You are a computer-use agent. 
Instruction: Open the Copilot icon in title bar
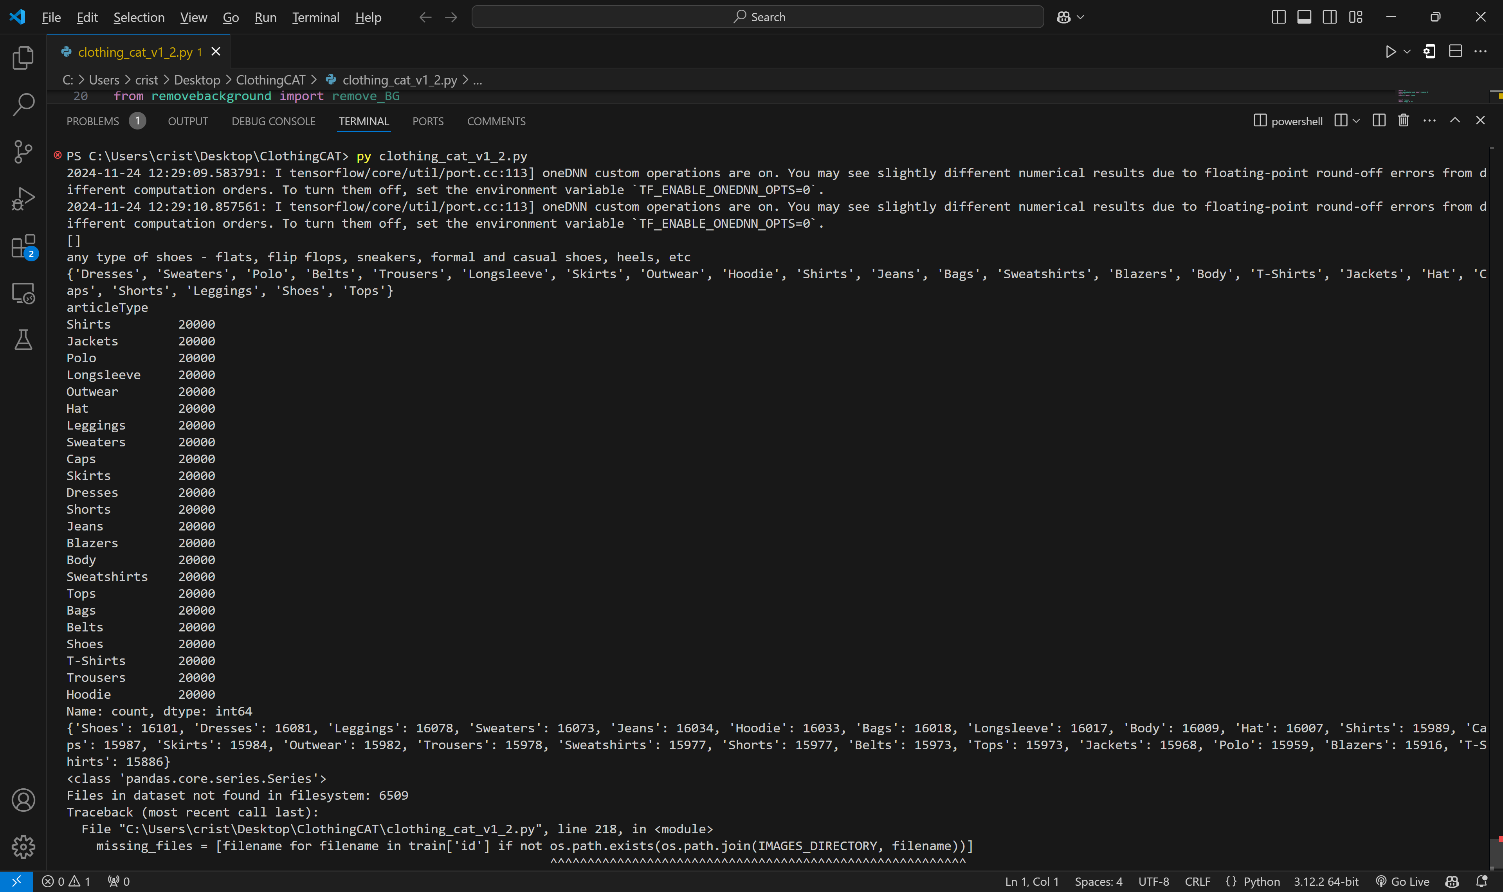point(1063,17)
